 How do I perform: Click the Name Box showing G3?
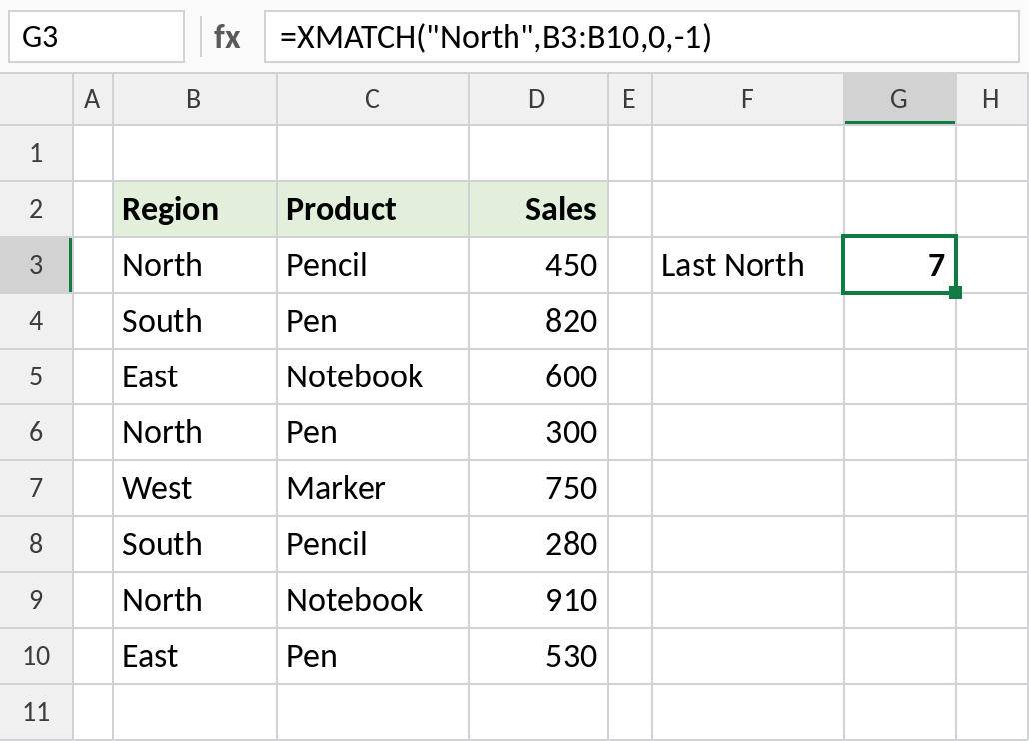(97, 37)
